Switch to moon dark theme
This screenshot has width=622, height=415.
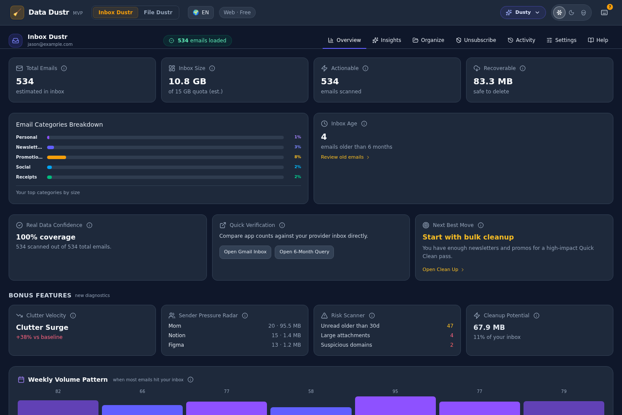571,13
